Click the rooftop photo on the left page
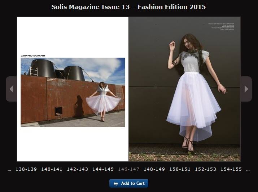Viewport: 258px width, 192px height. pos(73,92)
